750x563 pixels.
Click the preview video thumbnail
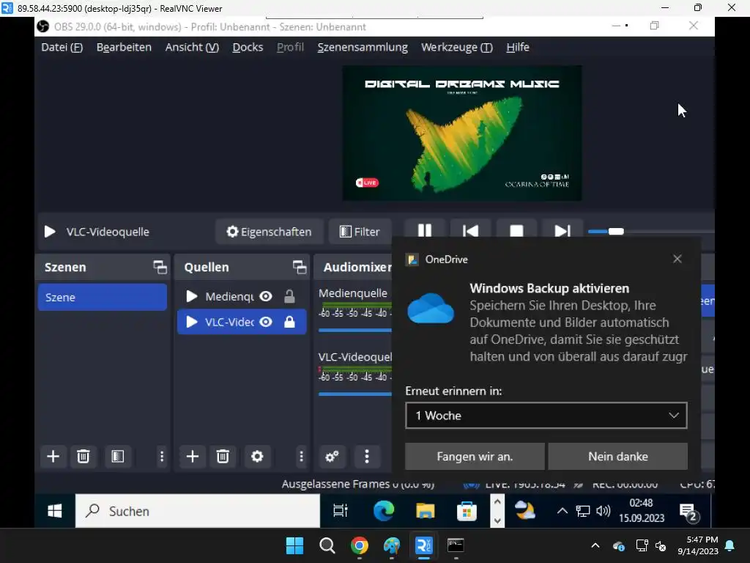pyautogui.click(x=462, y=133)
